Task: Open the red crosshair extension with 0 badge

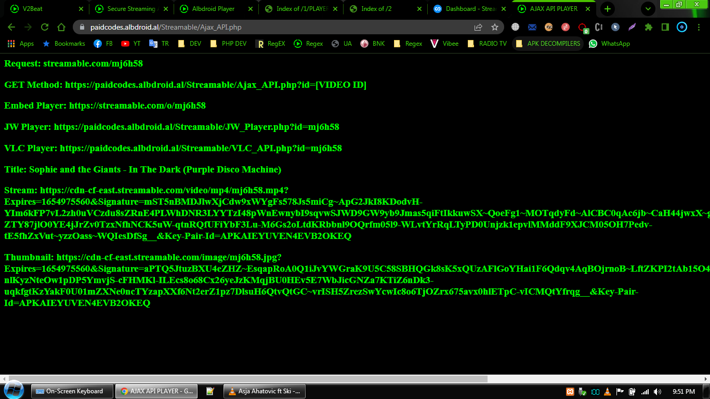Action: click(x=583, y=28)
